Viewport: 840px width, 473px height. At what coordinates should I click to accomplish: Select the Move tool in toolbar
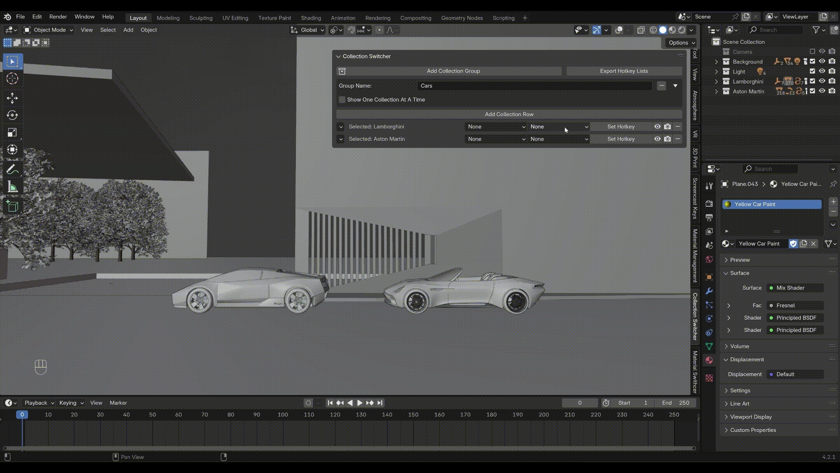point(12,98)
